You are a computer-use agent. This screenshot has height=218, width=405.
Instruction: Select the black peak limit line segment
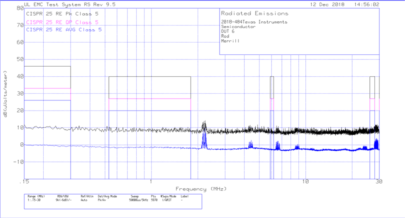pyautogui.click(x=150, y=77)
